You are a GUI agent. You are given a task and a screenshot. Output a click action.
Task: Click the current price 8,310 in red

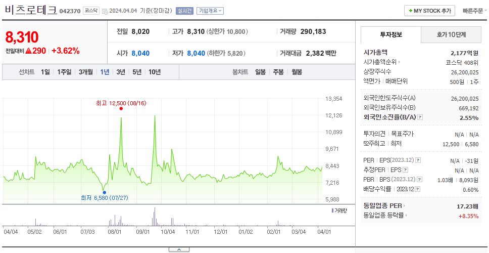(x=22, y=37)
